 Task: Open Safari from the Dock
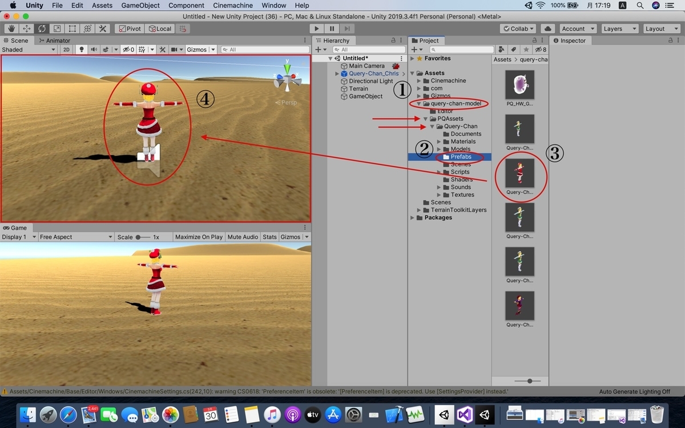tap(68, 414)
